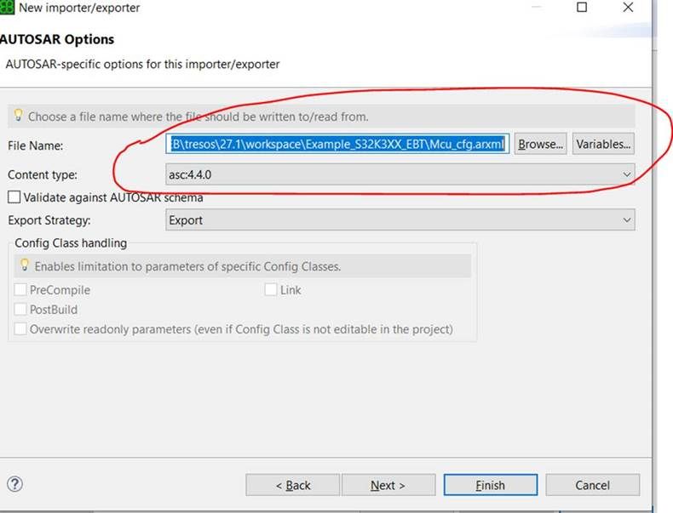Click the Browse... button
This screenshot has width=673, height=513.
click(541, 144)
